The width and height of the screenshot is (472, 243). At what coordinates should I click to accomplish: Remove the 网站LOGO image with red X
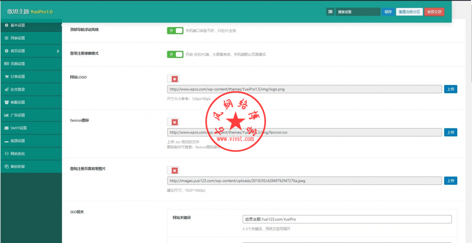tap(175, 79)
